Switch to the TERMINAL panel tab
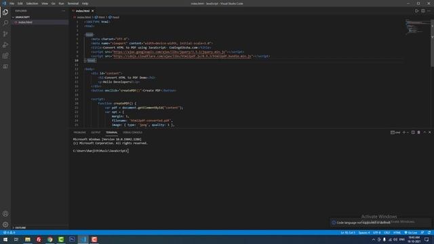Screen dimensions: 434x244 [x=112, y=133]
